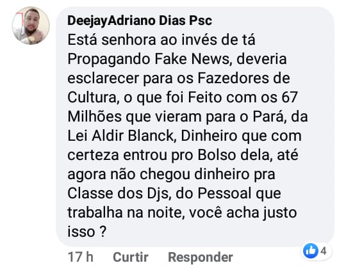Viewport: 346px width, 270px height.
Task: Click the blue thumbs-up reaction icon
Action: click(311, 251)
